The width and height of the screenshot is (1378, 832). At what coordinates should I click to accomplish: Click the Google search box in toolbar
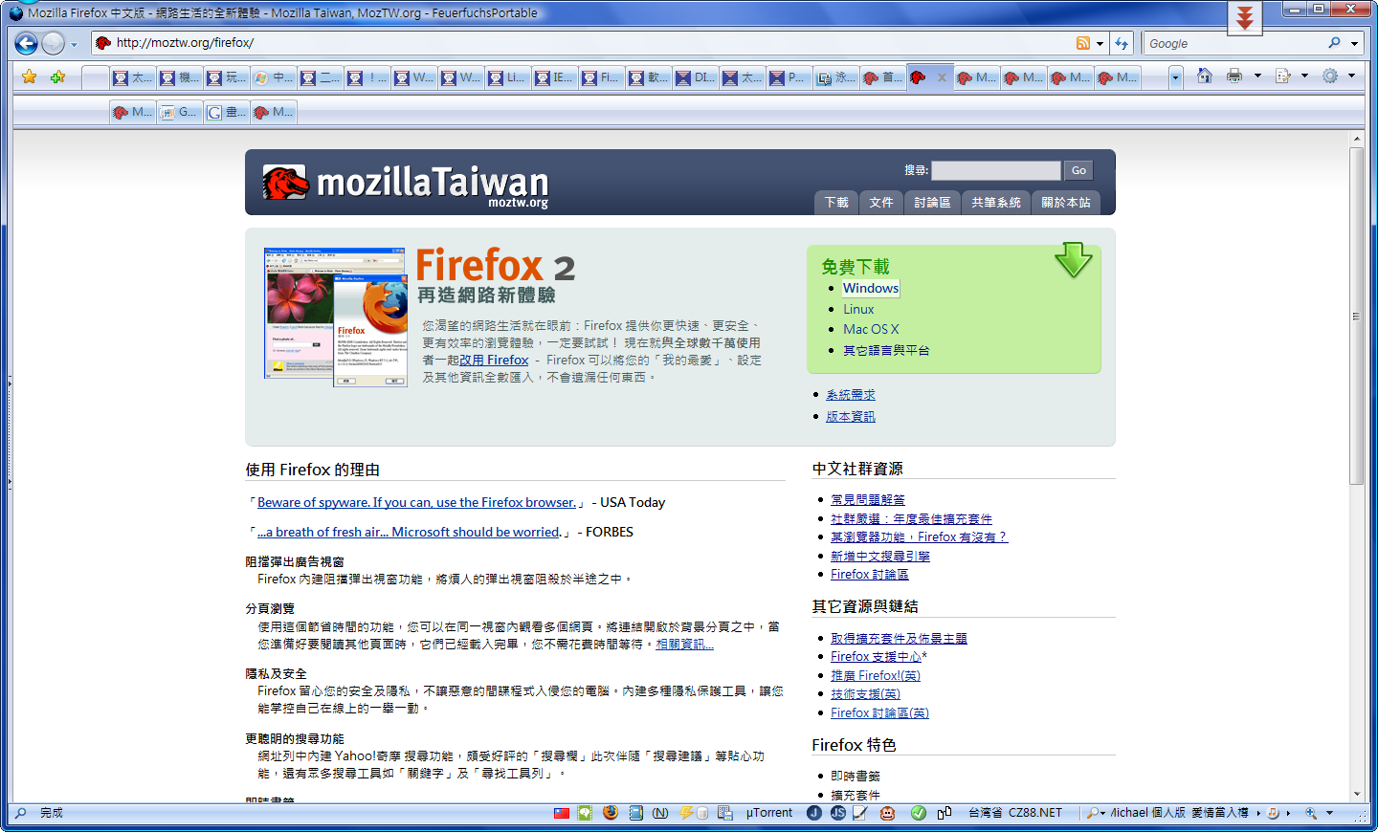1234,43
